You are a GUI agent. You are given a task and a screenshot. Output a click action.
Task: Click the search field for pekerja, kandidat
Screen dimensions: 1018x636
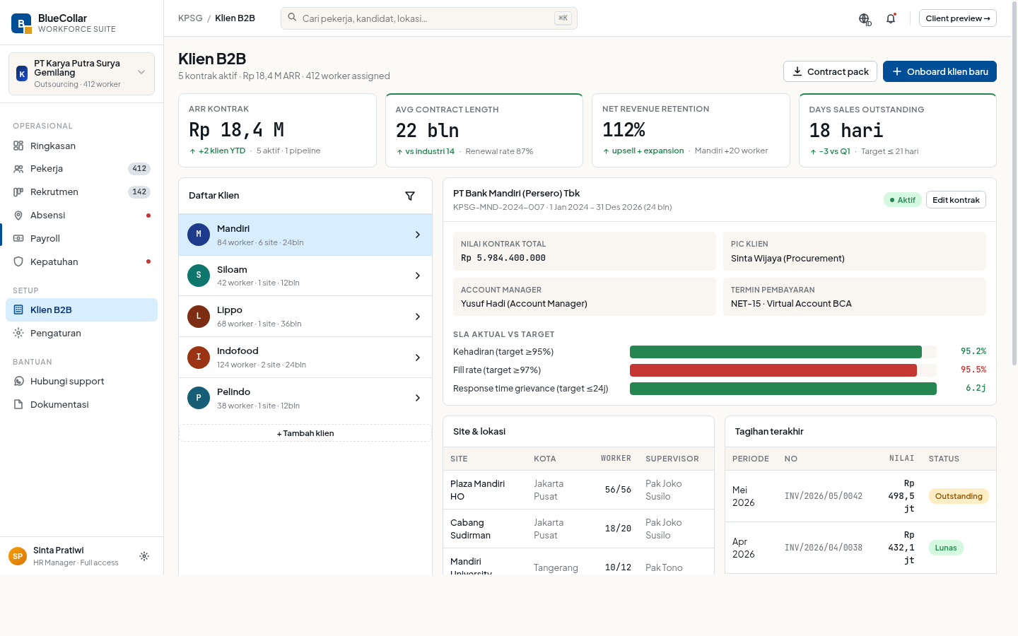tap(429, 18)
